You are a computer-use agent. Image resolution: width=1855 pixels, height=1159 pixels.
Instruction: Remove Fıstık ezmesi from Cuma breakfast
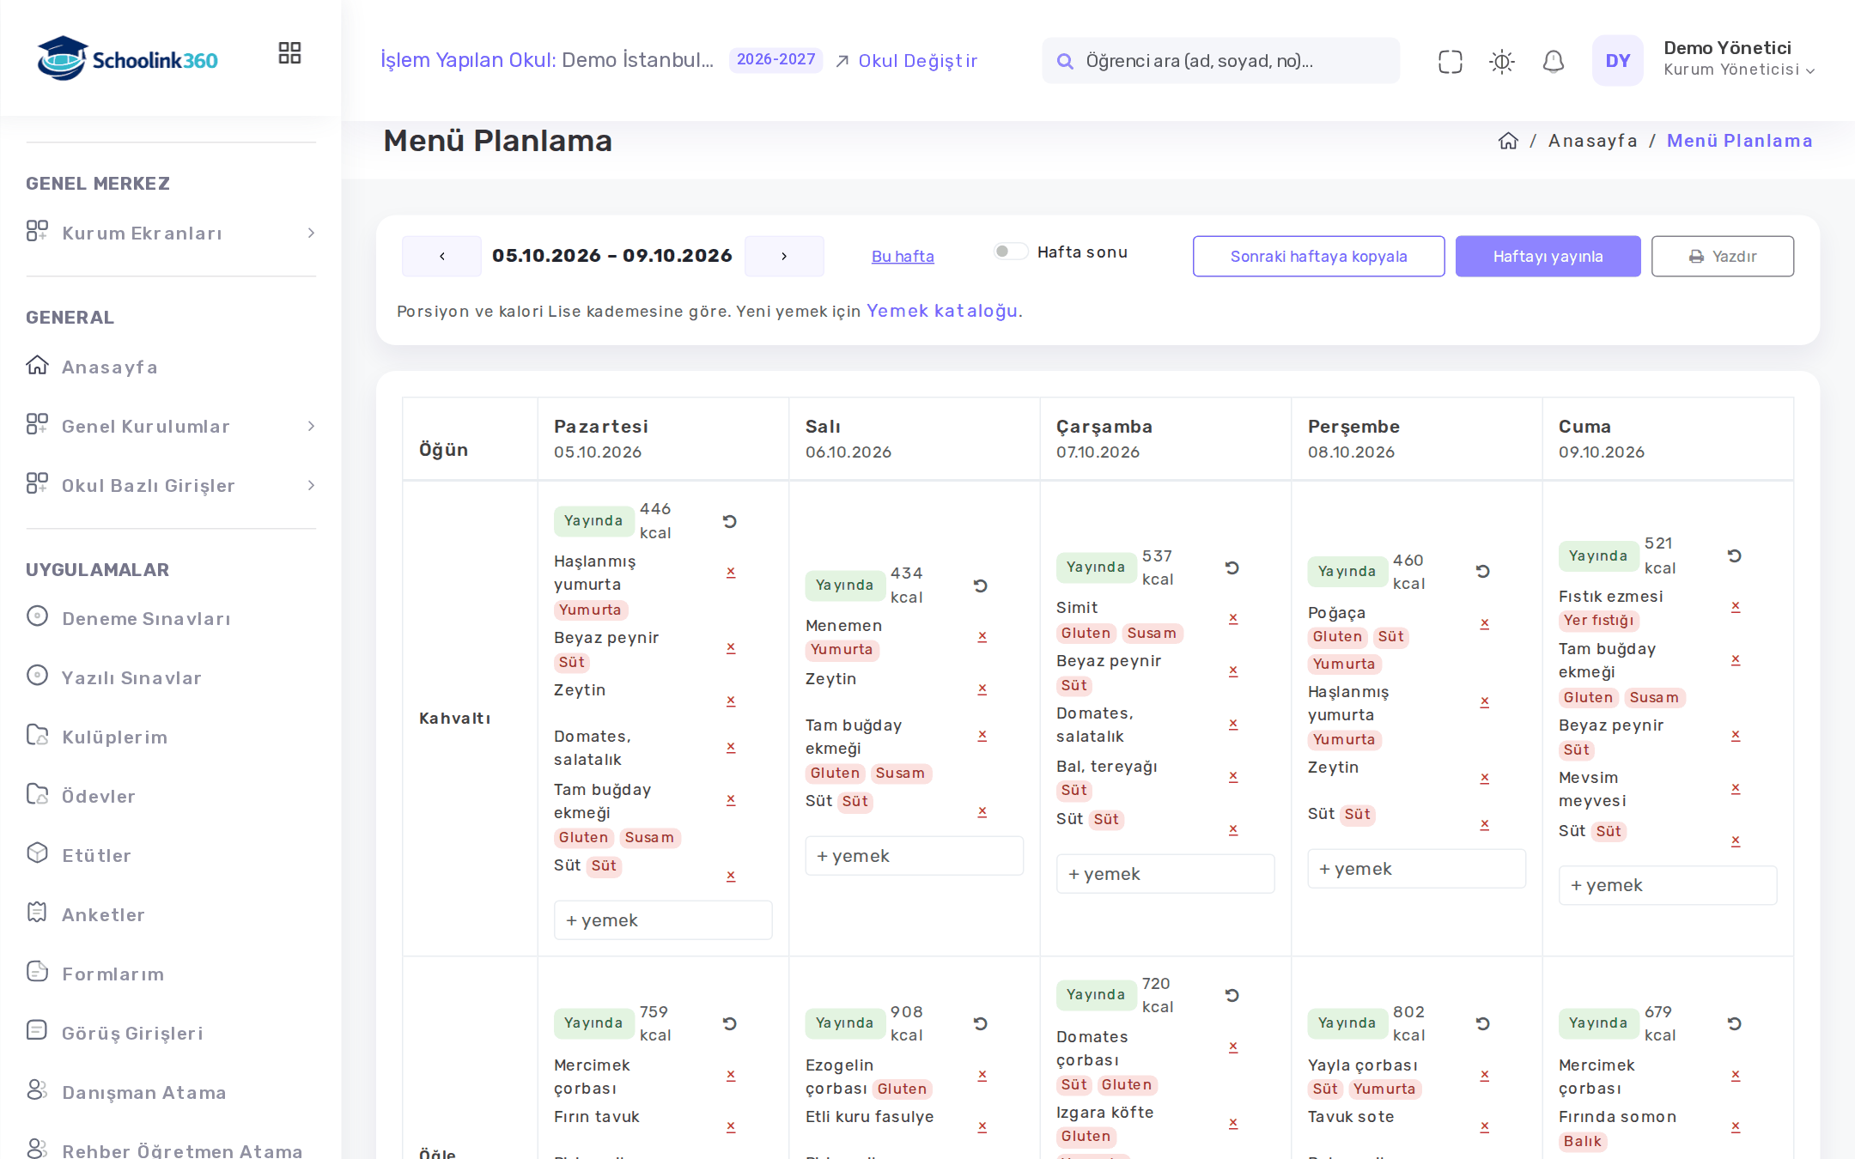(x=1735, y=606)
